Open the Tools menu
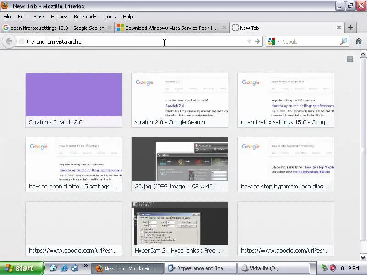 point(110,16)
